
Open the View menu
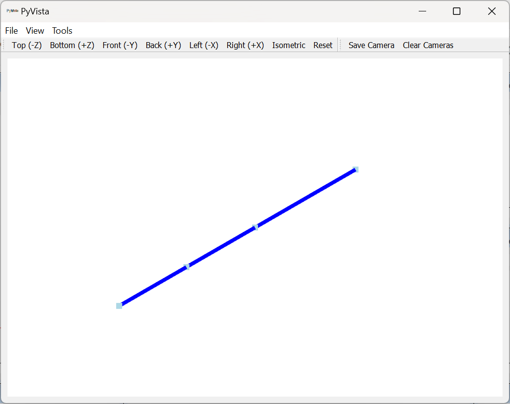34,30
